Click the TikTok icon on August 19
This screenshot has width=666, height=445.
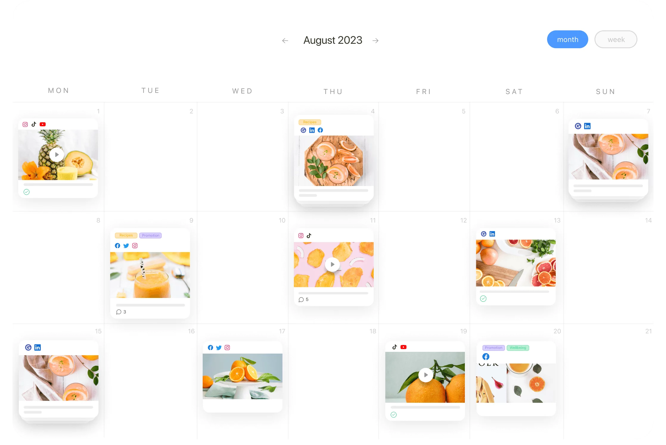395,347
